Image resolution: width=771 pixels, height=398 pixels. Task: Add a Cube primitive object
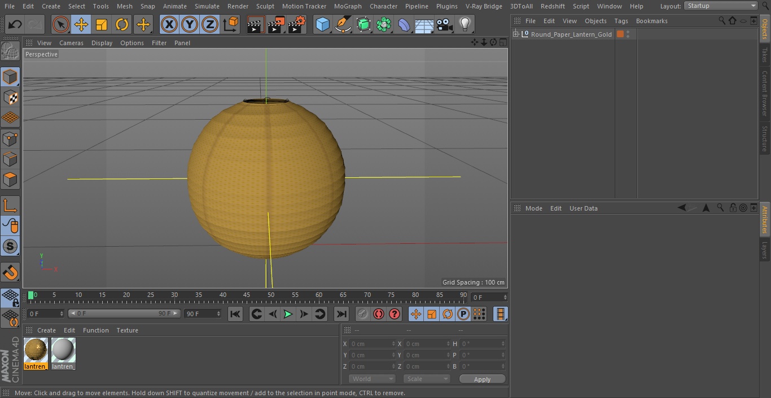(x=322, y=25)
